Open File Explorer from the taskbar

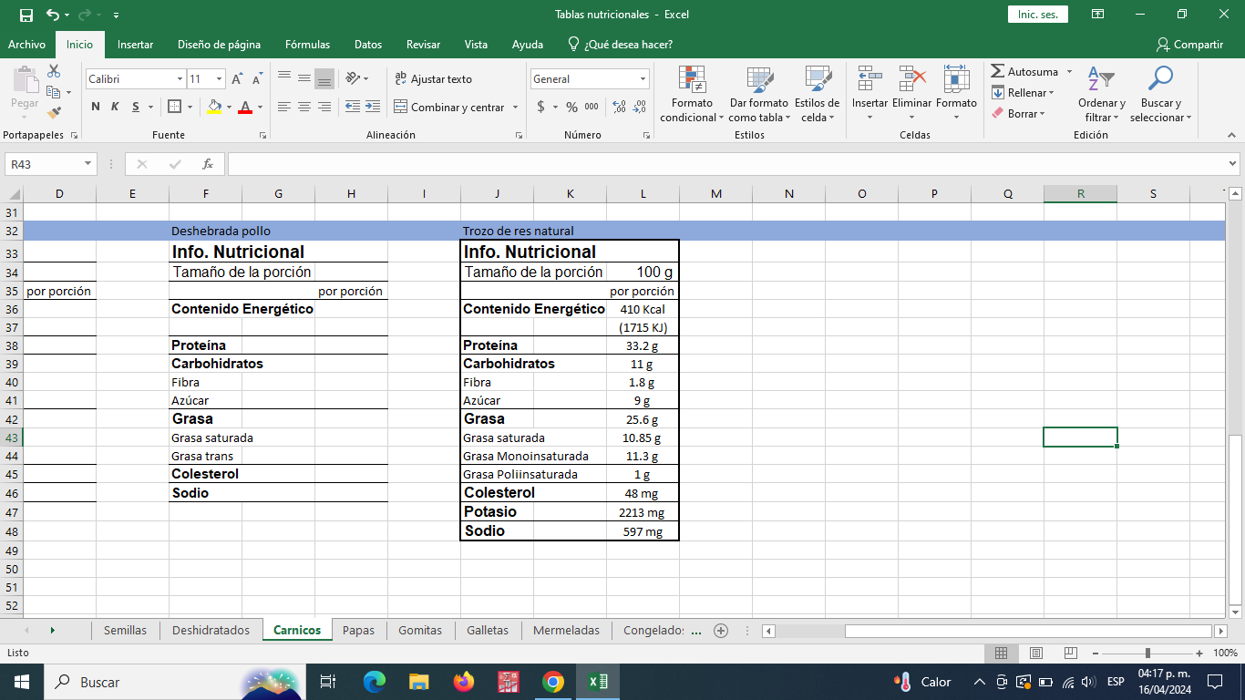pyautogui.click(x=419, y=681)
